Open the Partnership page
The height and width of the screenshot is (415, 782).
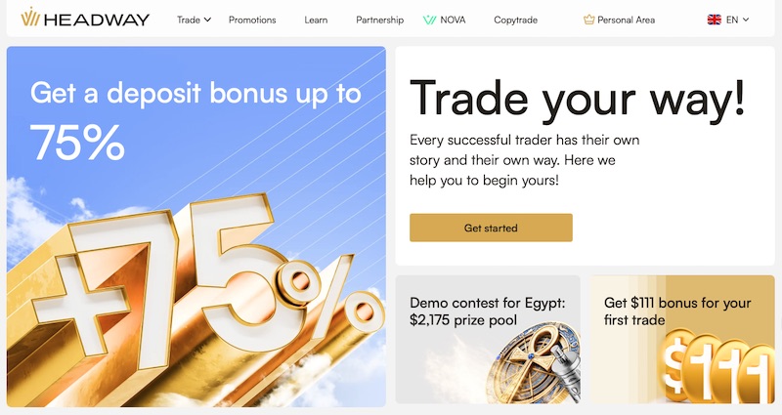pos(379,20)
